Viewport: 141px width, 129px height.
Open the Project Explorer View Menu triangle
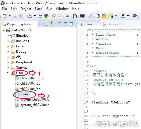click(60, 23)
